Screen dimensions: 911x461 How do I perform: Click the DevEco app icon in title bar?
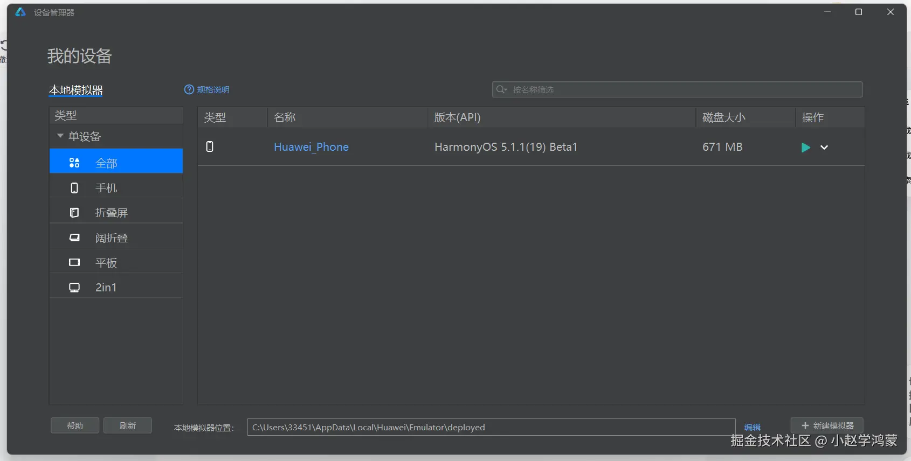pos(20,12)
